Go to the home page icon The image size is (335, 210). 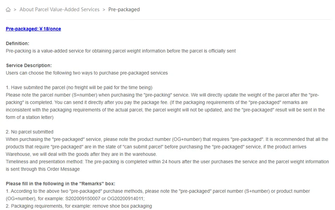tap(8, 9)
